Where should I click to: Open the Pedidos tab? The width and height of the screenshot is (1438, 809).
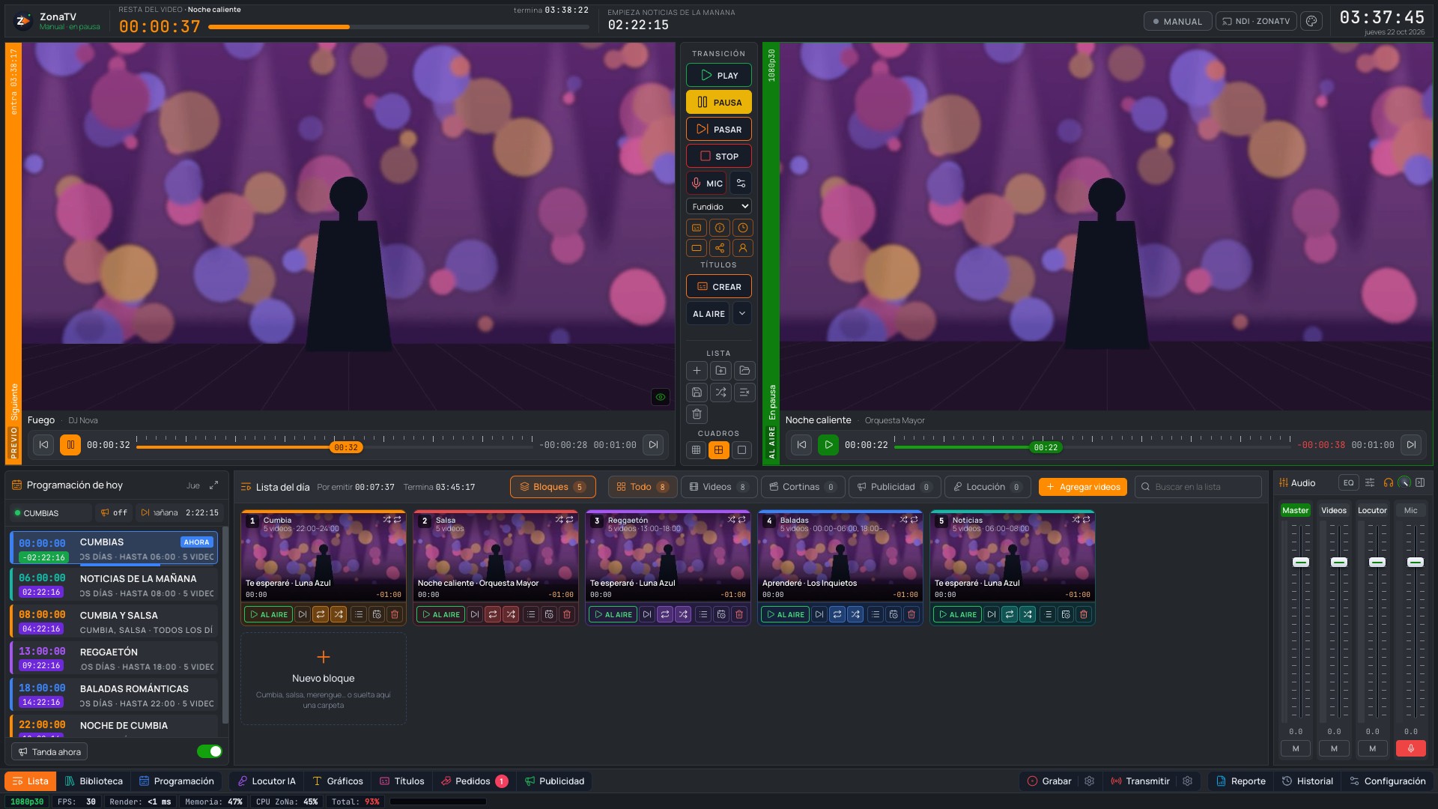[x=474, y=781]
